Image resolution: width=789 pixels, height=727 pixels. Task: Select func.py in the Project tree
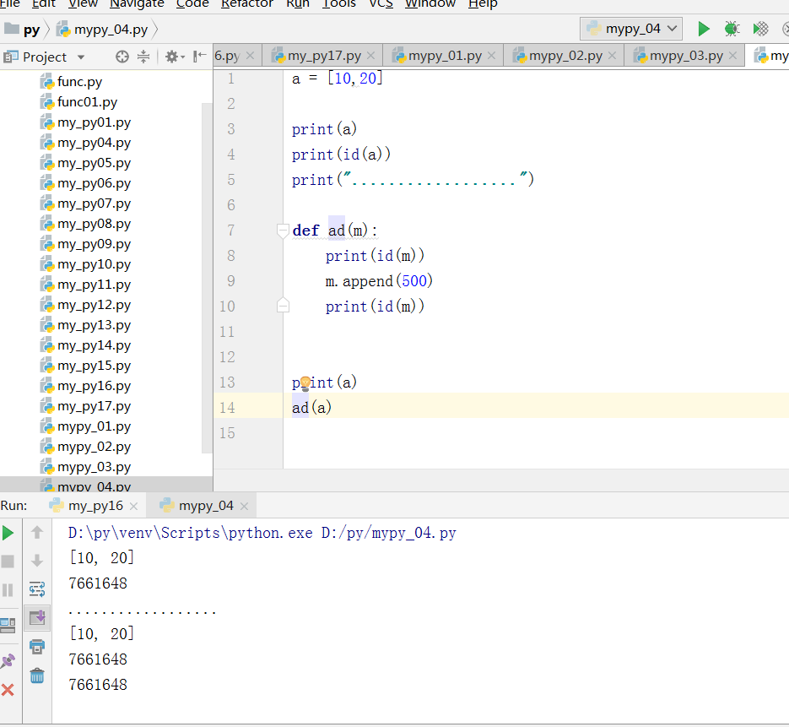(x=79, y=82)
